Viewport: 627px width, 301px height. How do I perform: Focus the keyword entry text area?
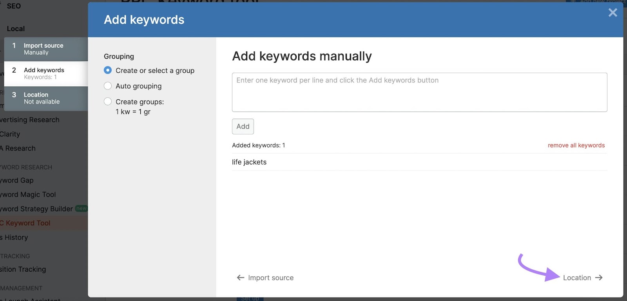[x=419, y=92]
